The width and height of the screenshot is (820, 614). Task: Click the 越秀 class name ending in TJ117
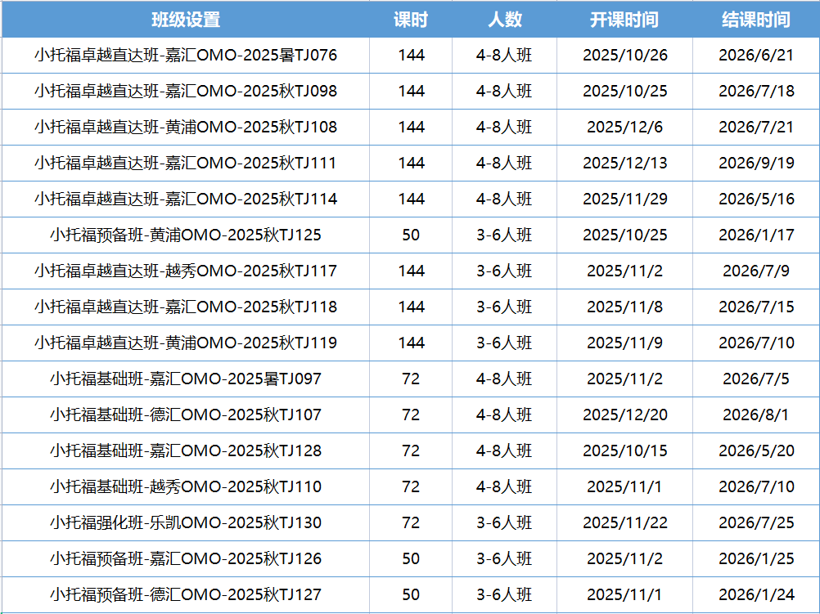click(x=186, y=271)
